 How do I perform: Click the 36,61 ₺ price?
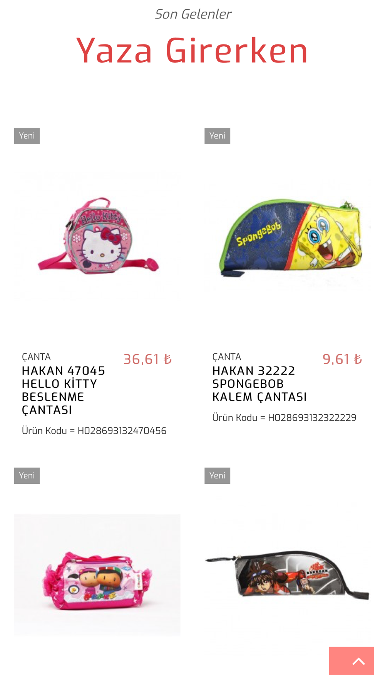pos(147,359)
